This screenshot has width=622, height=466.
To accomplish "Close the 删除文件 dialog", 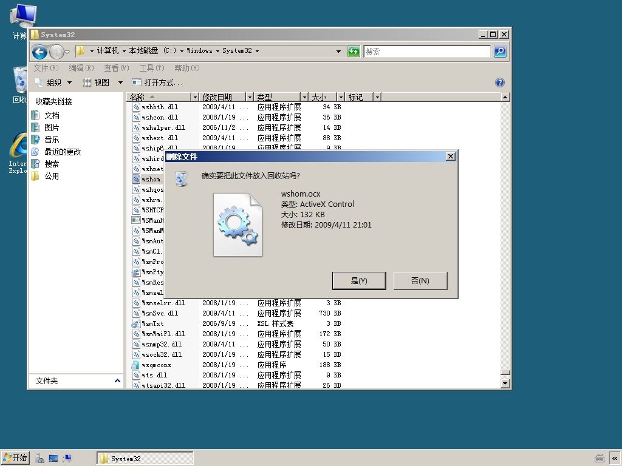I will 451,157.
